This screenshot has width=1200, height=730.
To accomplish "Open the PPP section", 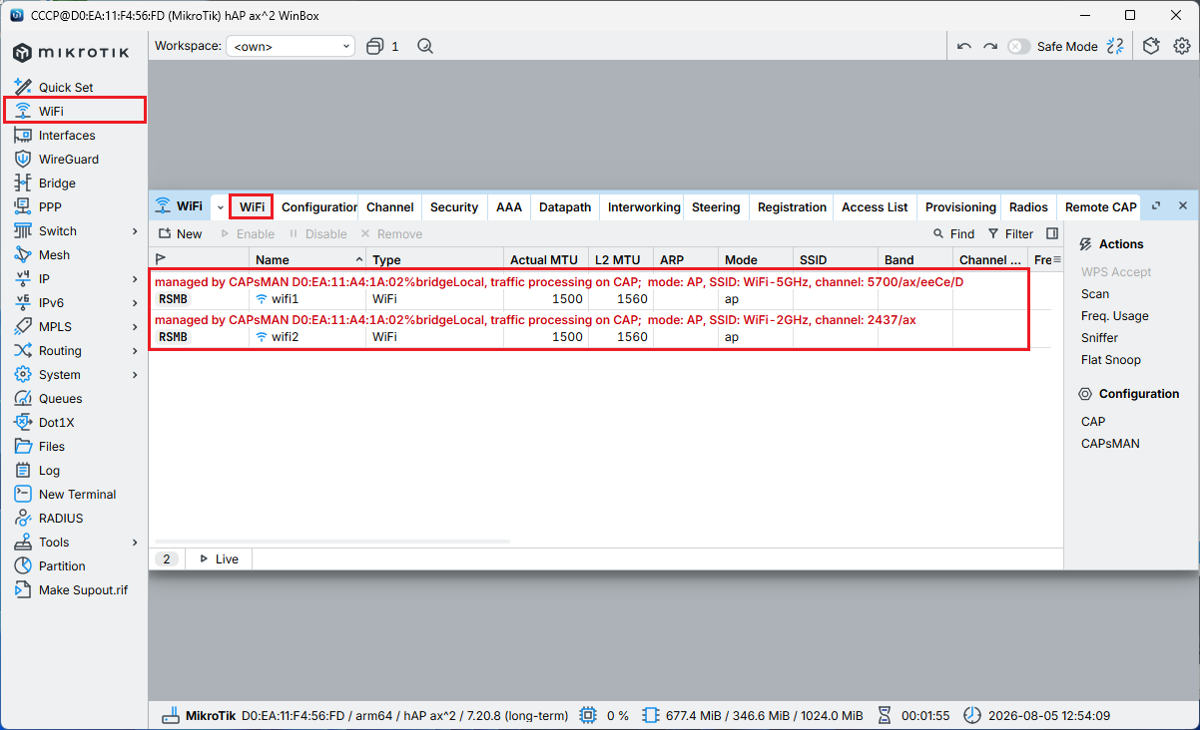I will (50, 206).
